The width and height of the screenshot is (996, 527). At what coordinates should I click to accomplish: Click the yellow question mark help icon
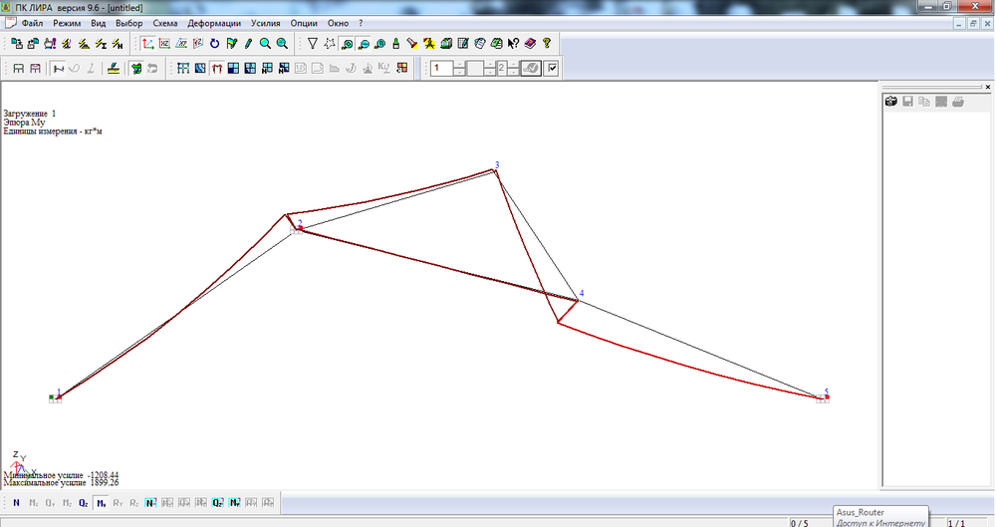click(x=546, y=43)
